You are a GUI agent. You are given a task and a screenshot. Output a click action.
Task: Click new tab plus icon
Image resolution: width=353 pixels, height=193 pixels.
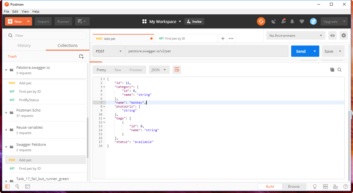tap(223, 38)
